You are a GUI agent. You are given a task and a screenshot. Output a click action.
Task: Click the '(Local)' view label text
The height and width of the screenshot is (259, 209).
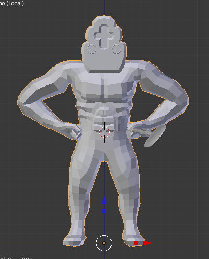(15, 3)
